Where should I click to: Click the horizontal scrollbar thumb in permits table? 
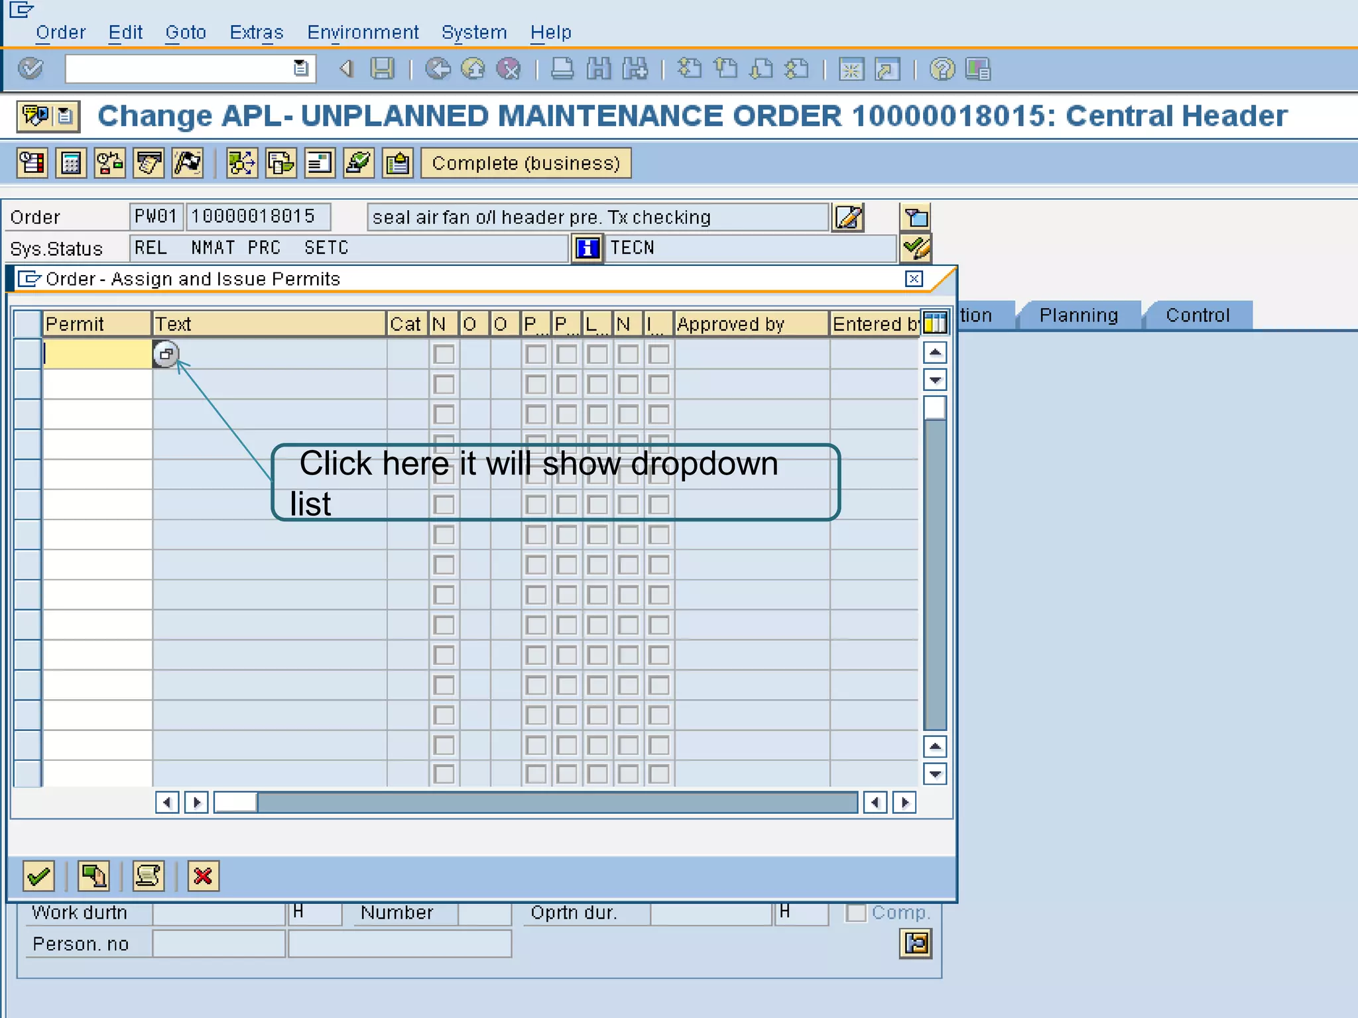[x=235, y=803]
